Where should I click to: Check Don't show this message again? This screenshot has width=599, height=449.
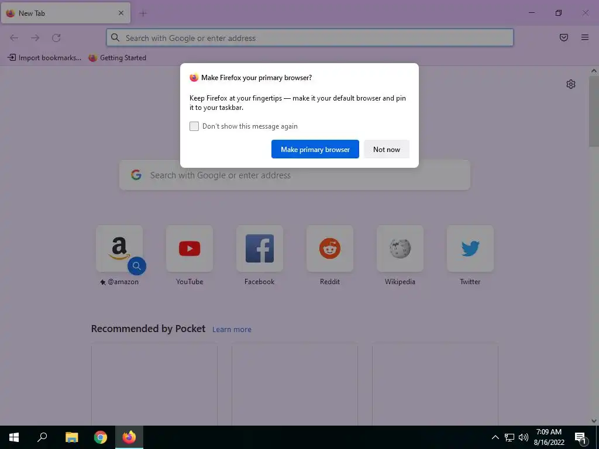(x=194, y=126)
